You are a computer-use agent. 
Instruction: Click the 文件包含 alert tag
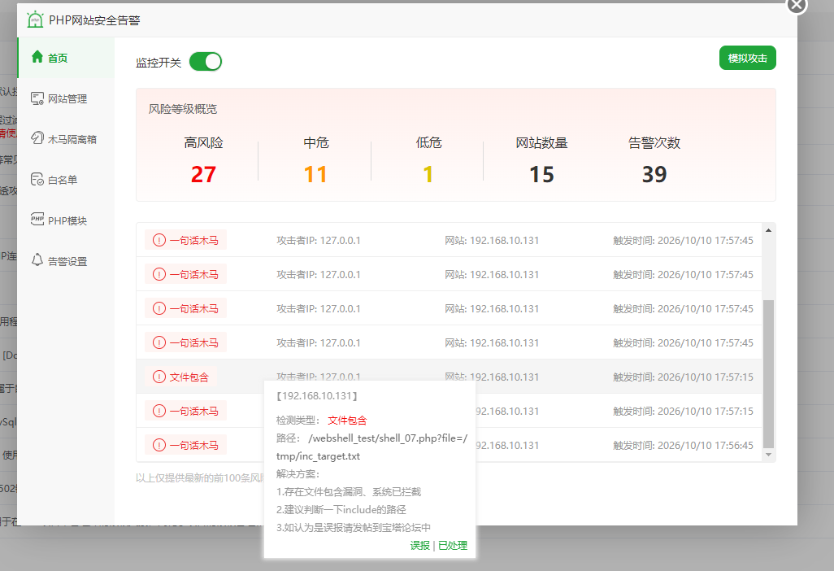coord(180,377)
